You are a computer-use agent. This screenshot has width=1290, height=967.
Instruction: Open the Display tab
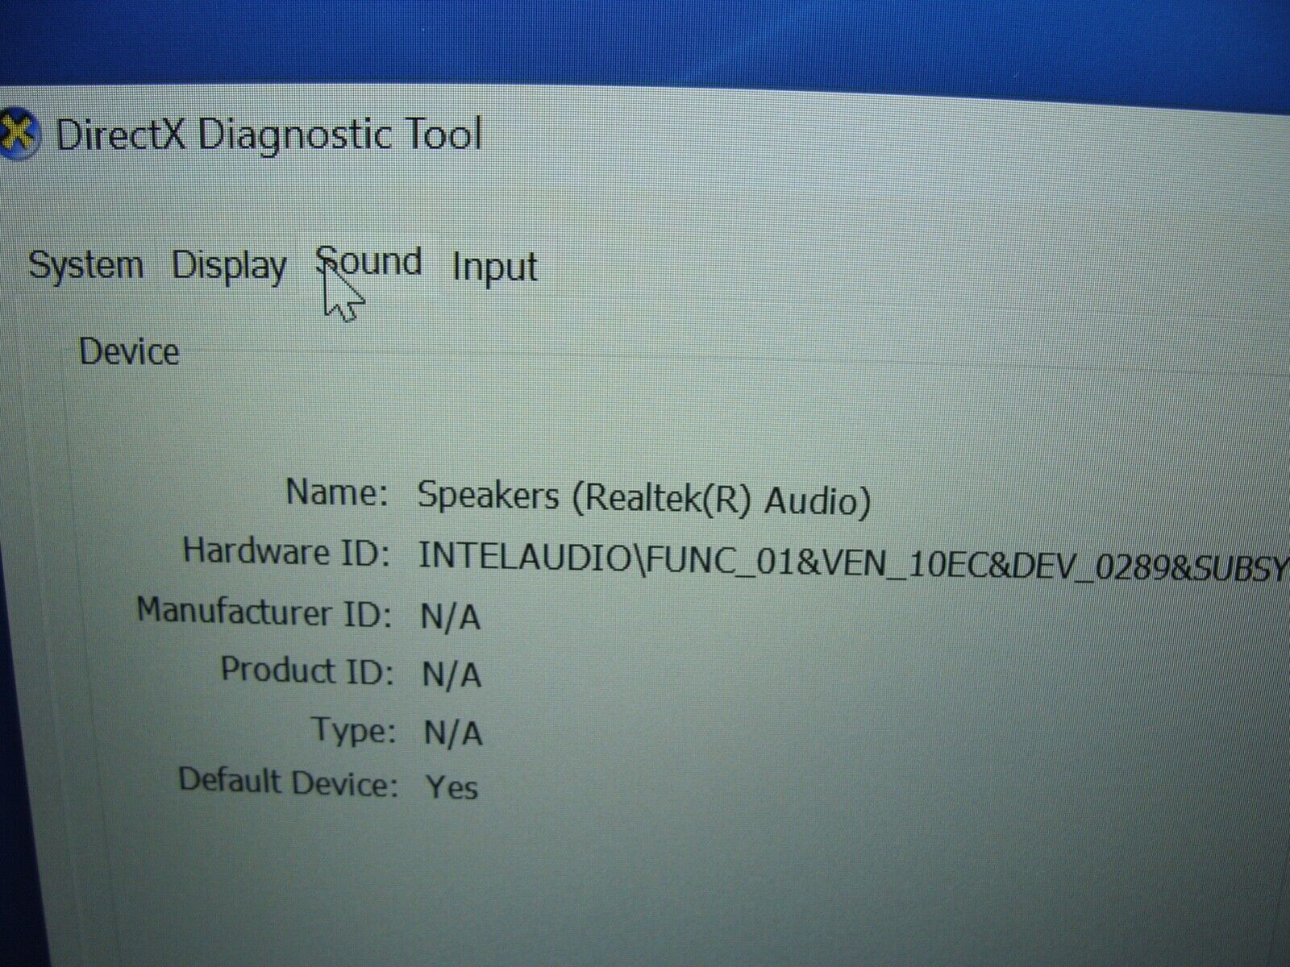230,266
